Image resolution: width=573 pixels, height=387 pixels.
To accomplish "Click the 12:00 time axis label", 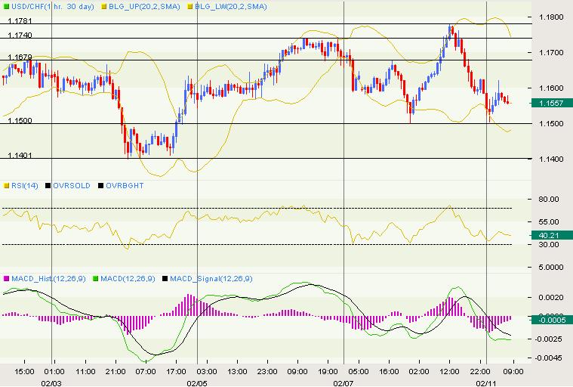I will (x=449, y=372).
